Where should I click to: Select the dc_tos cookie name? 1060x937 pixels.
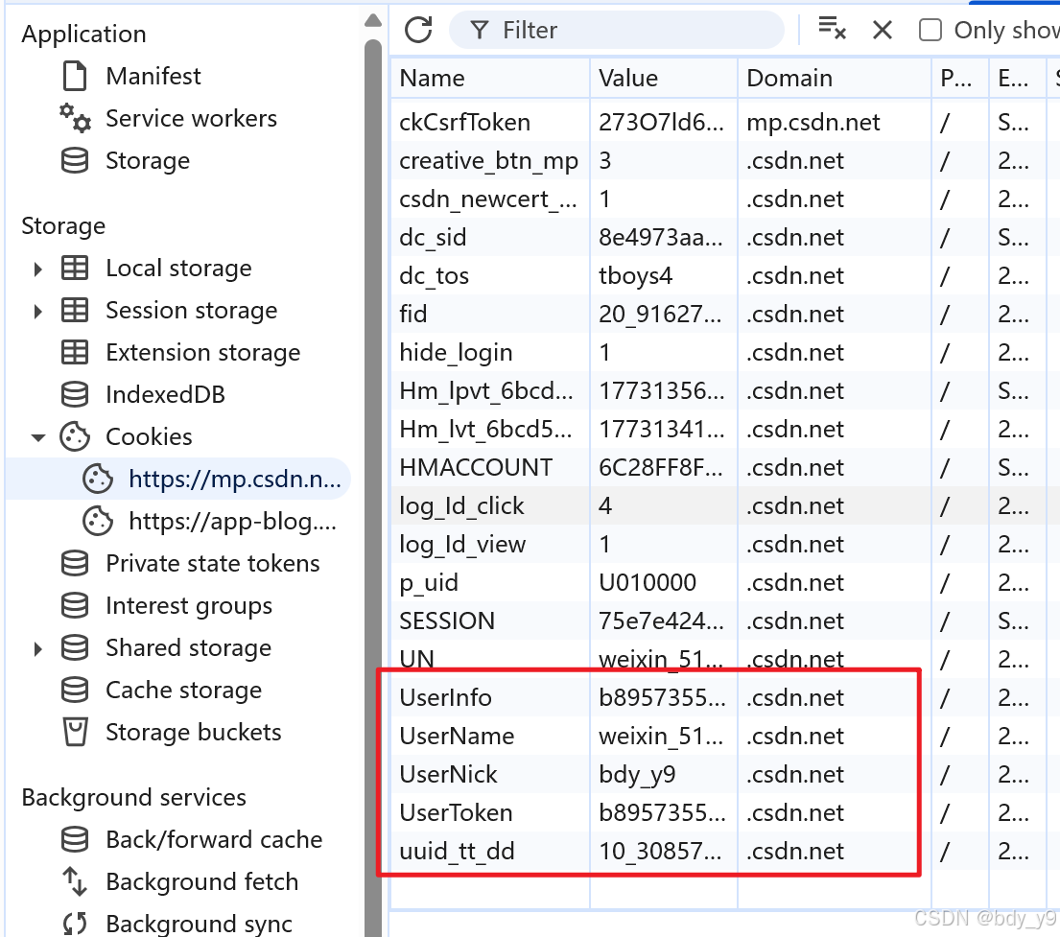[x=434, y=276]
